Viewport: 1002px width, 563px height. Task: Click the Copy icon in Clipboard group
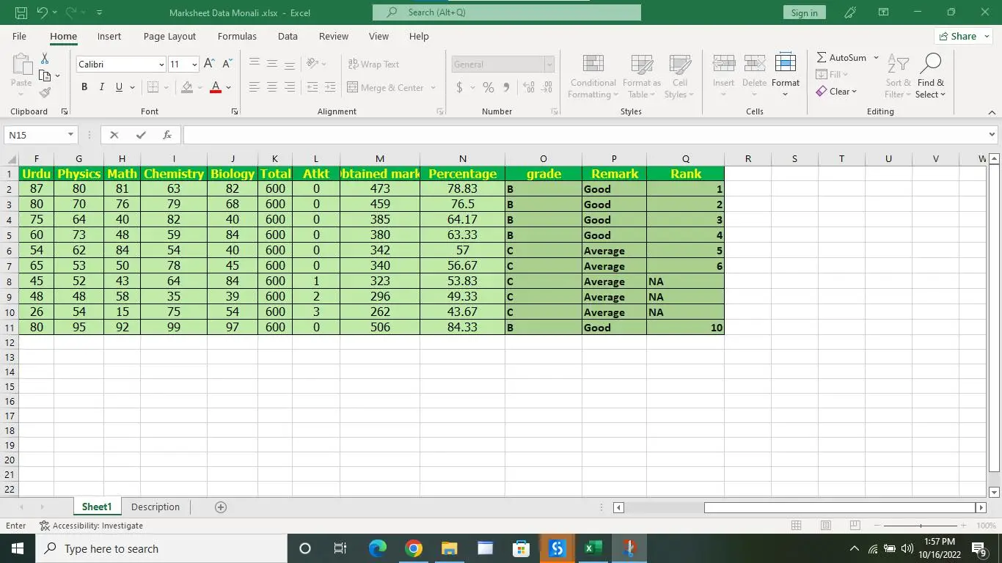(45, 76)
